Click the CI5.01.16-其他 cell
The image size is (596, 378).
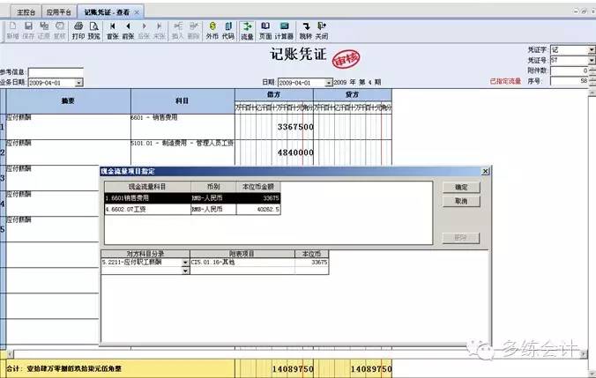pyautogui.click(x=242, y=263)
